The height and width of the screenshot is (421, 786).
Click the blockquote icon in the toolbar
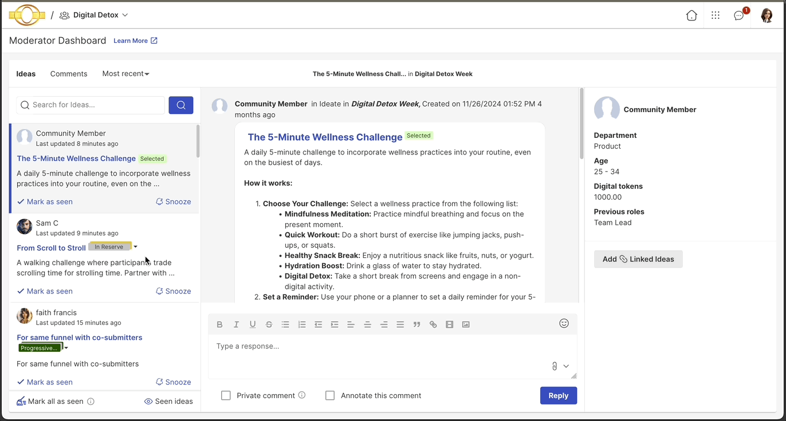coord(416,324)
